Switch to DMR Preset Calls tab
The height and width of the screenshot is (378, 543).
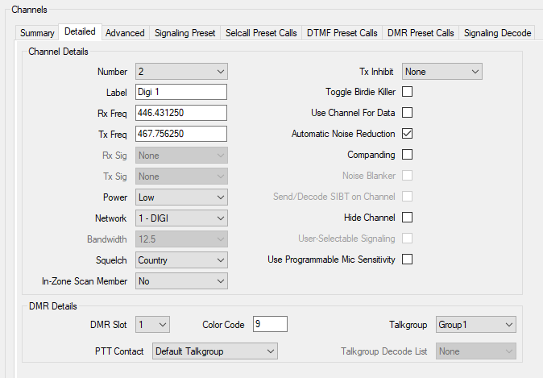(421, 33)
